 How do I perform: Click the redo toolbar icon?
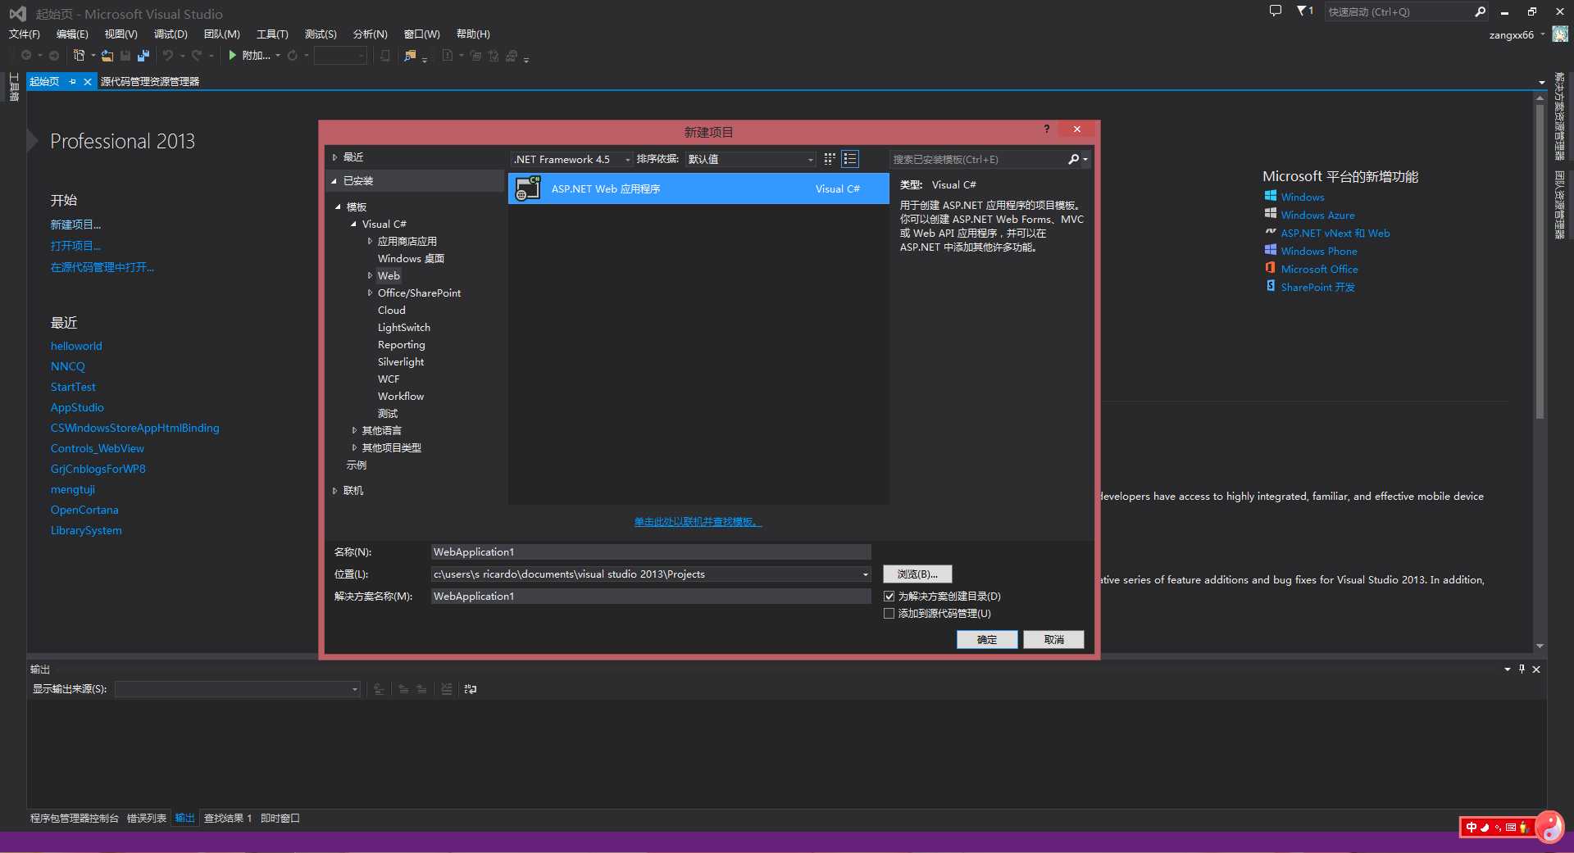point(197,56)
